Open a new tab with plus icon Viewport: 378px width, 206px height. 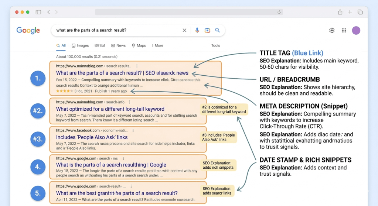[350, 12]
